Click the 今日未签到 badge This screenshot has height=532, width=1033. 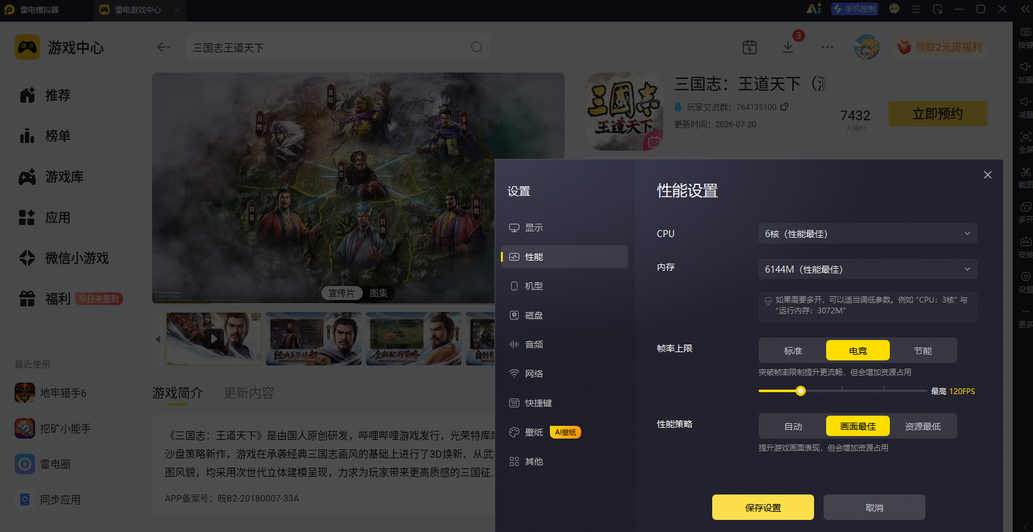pos(99,299)
